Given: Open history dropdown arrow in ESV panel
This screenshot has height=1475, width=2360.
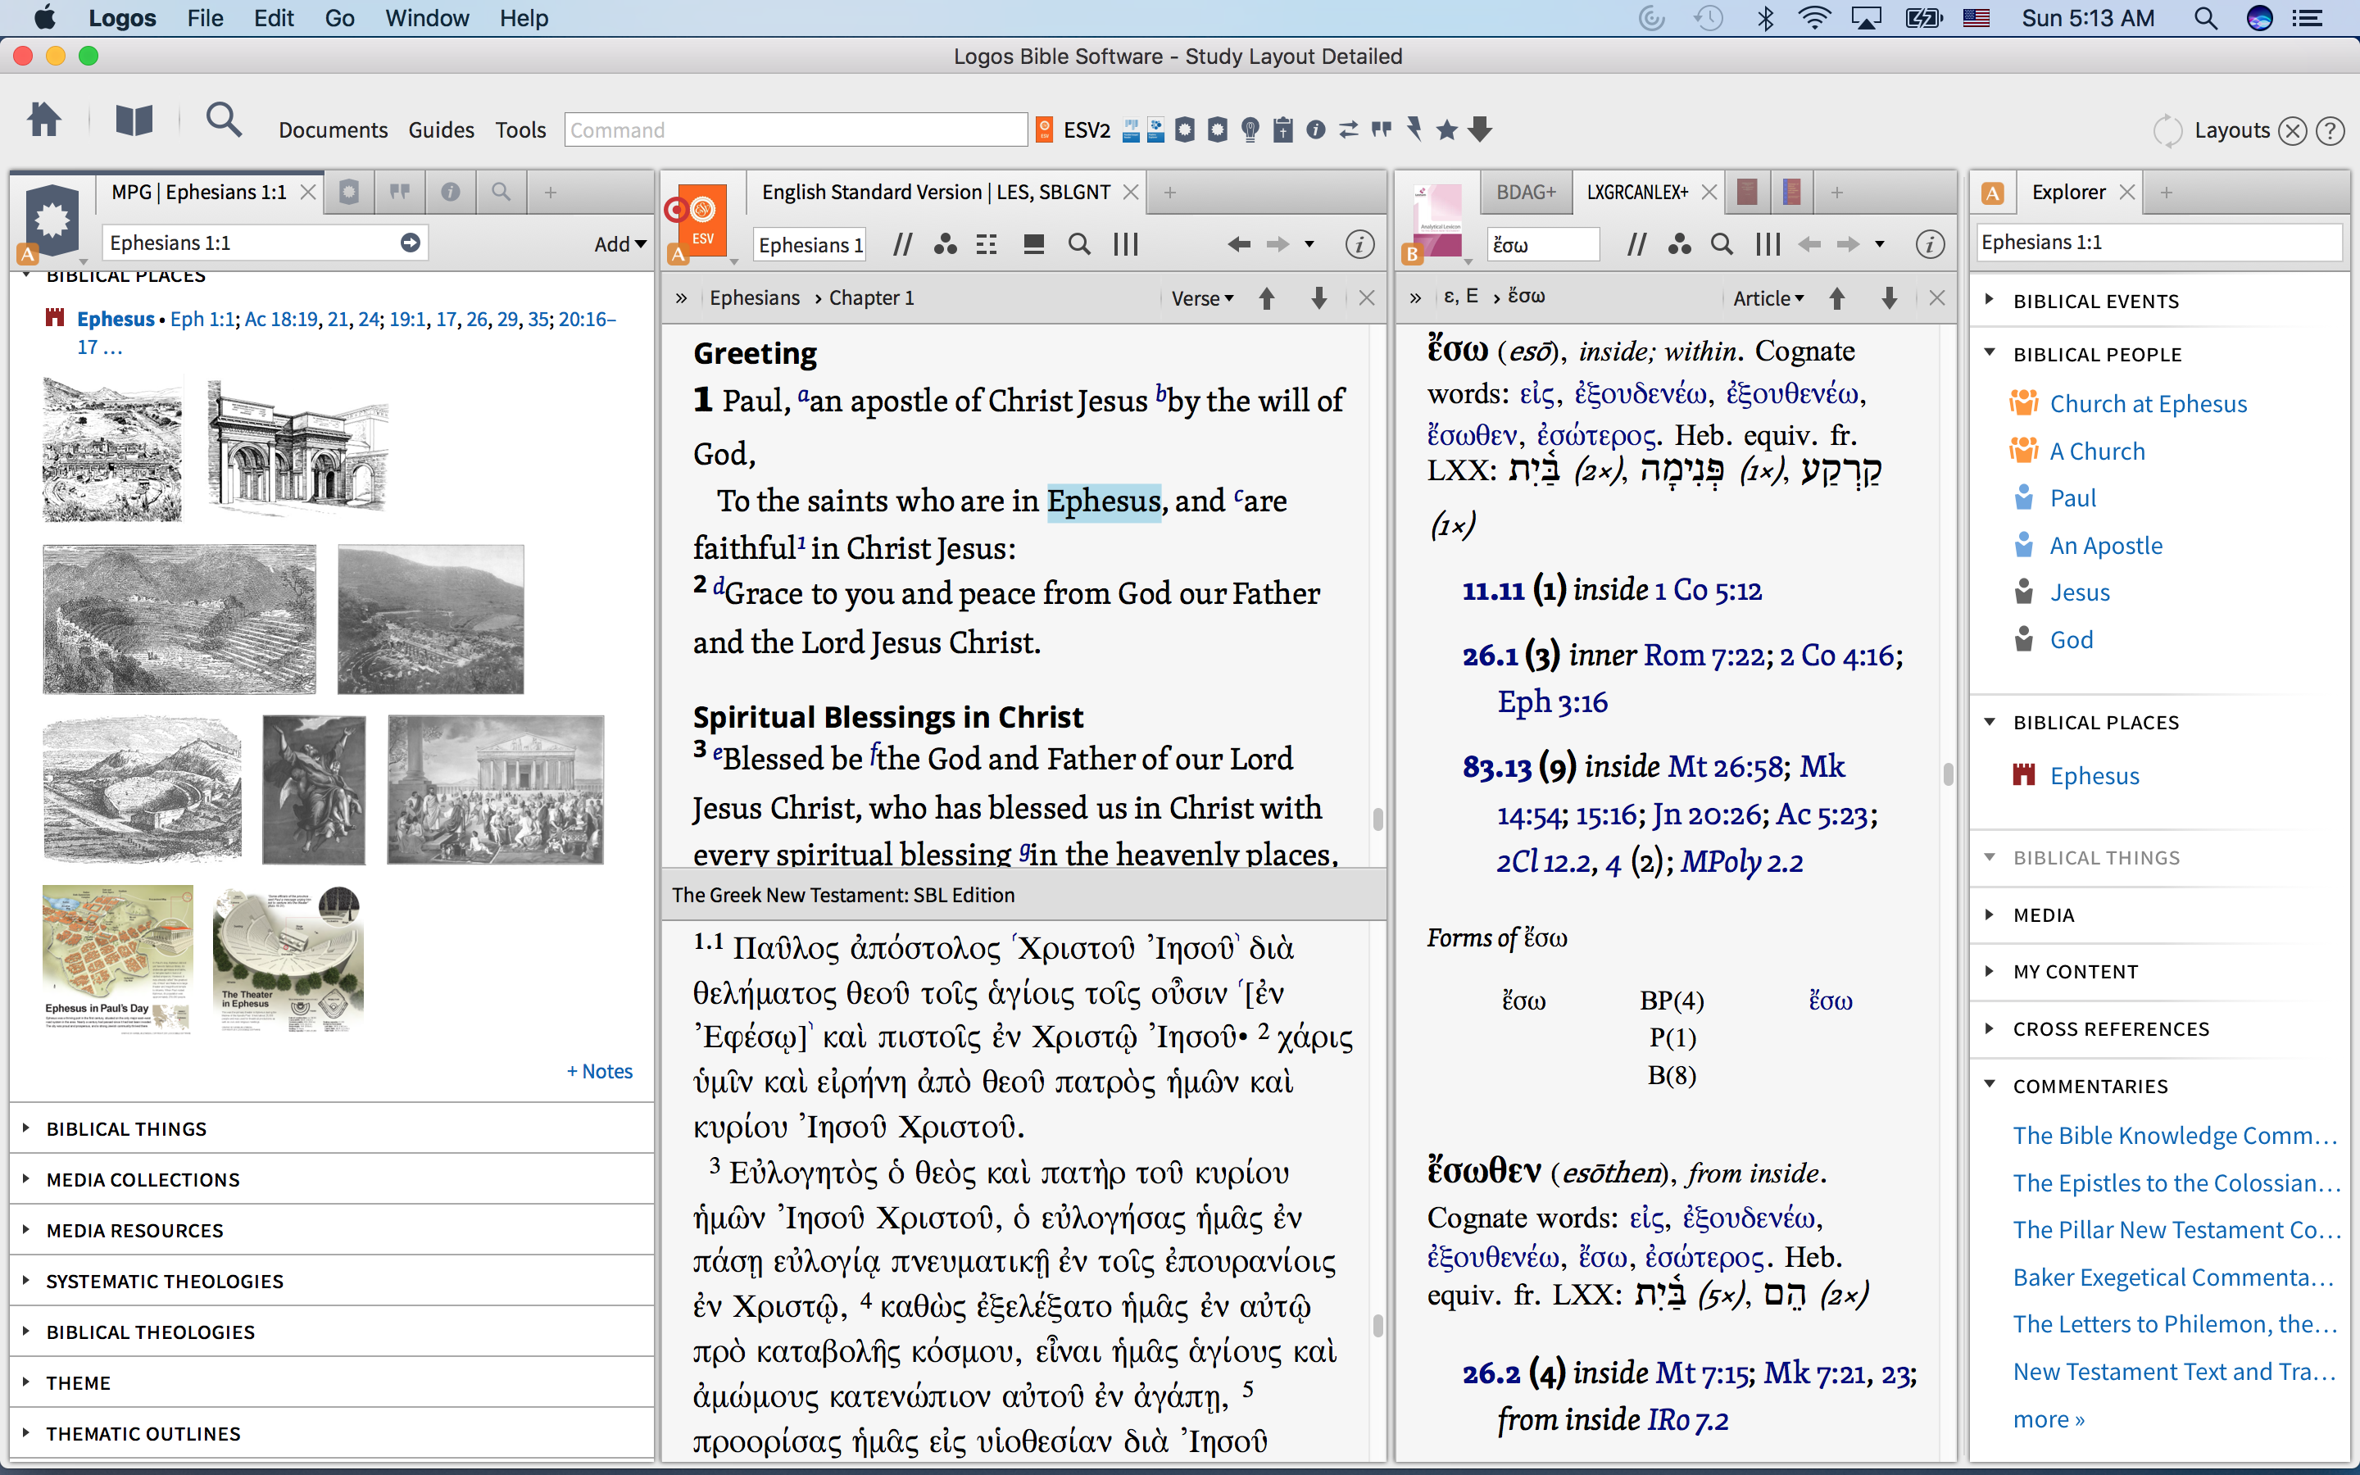Looking at the screenshot, I should coord(1309,245).
